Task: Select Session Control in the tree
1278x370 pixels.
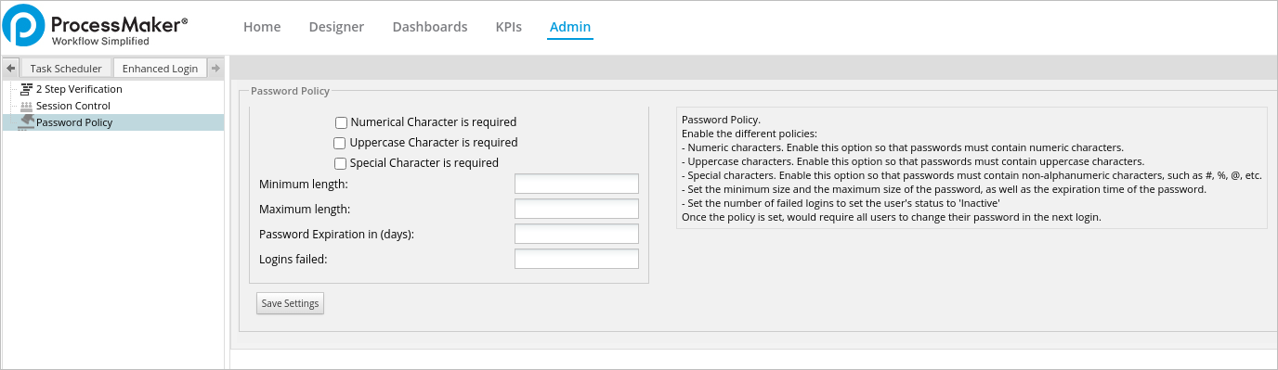Action: pyautogui.click(x=73, y=106)
